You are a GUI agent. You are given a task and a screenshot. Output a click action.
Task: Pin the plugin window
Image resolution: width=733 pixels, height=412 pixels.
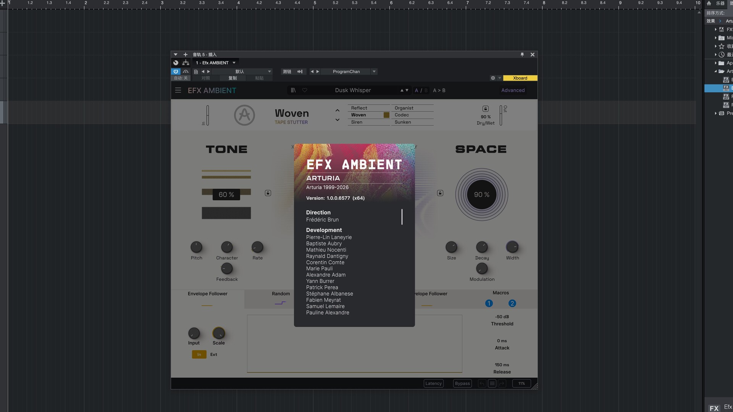coord(522,55)
